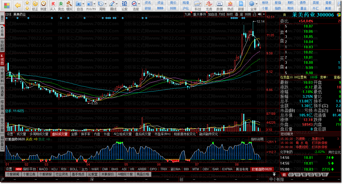Toggle 九转 indicator on chart

coord(188,14)
